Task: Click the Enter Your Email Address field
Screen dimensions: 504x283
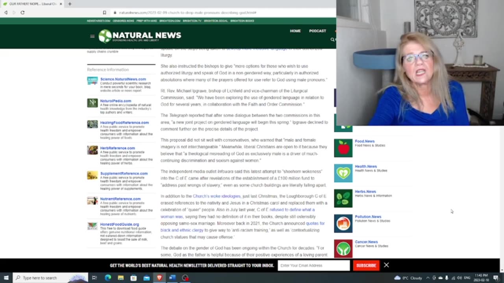Action: pos(313,265)
